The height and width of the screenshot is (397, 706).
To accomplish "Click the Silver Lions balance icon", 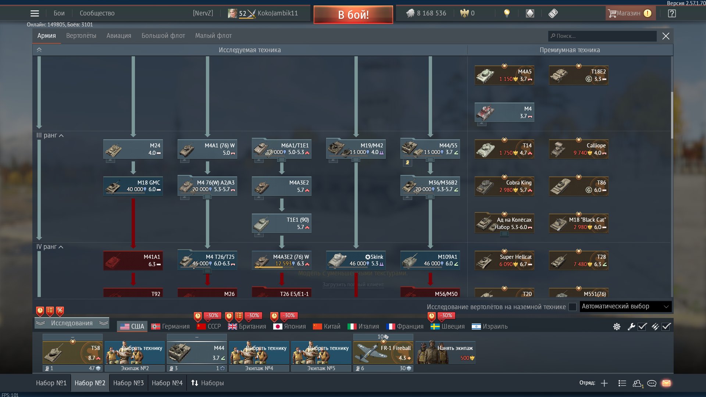I will coord(410,14).
